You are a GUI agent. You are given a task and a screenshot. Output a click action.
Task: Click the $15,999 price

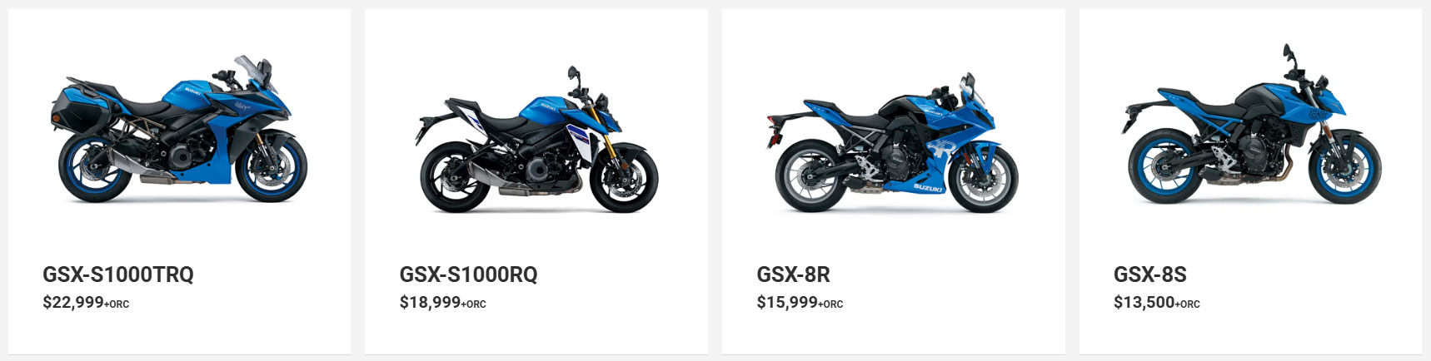787,303
